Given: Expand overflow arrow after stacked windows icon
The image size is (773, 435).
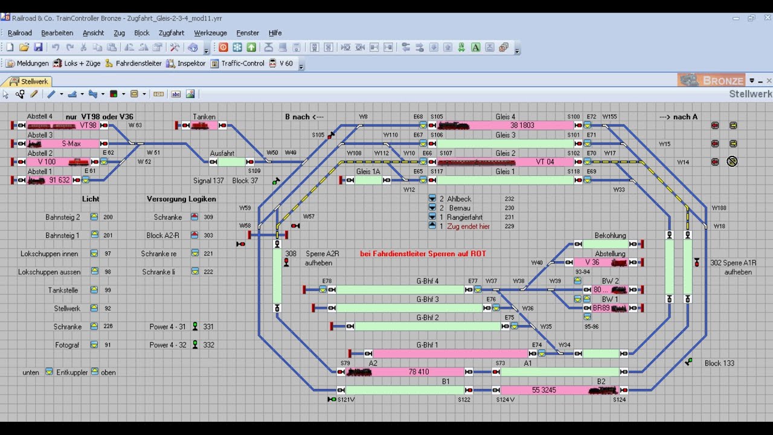Looking at the screenshot, I should 517,50.
